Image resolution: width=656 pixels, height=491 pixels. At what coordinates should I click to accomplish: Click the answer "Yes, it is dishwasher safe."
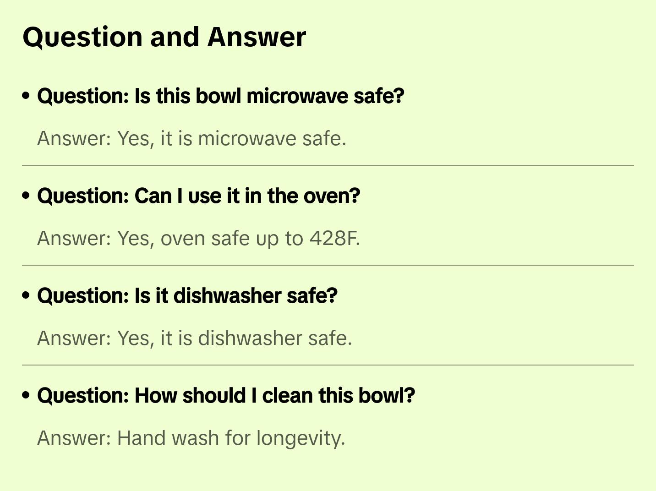194,338
